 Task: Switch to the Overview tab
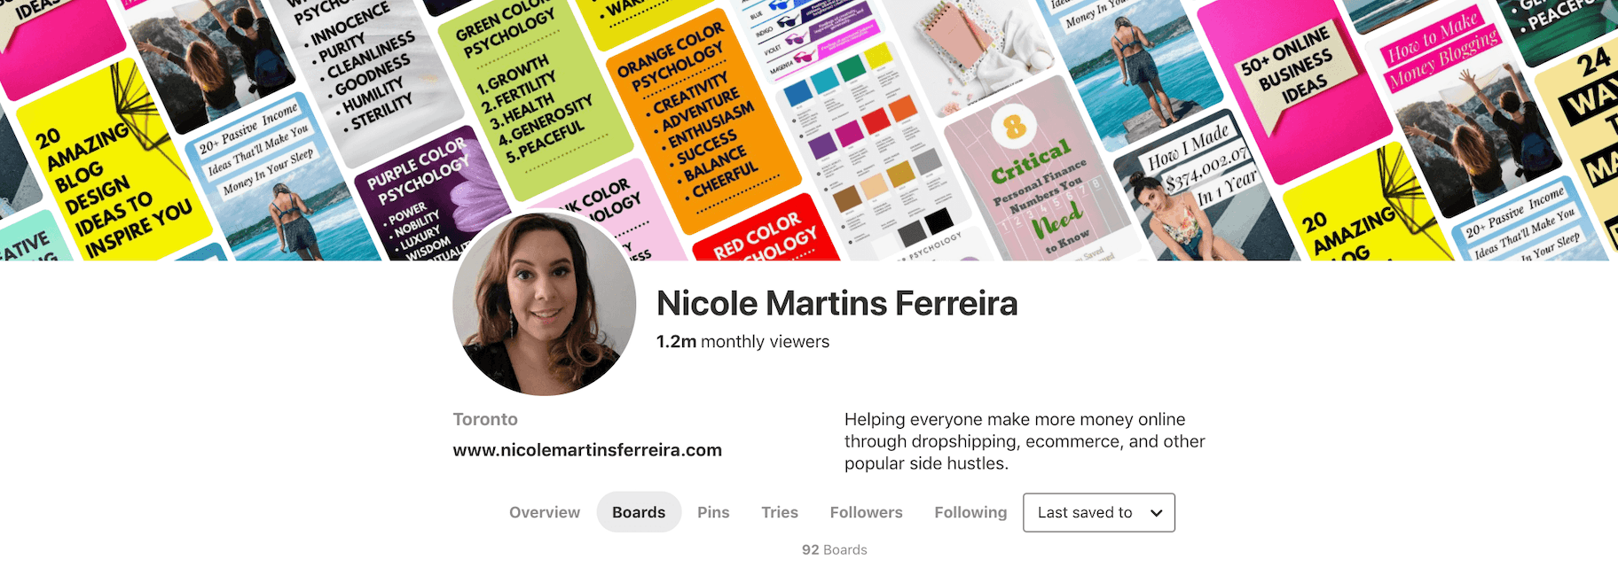[x=545, y=512]
